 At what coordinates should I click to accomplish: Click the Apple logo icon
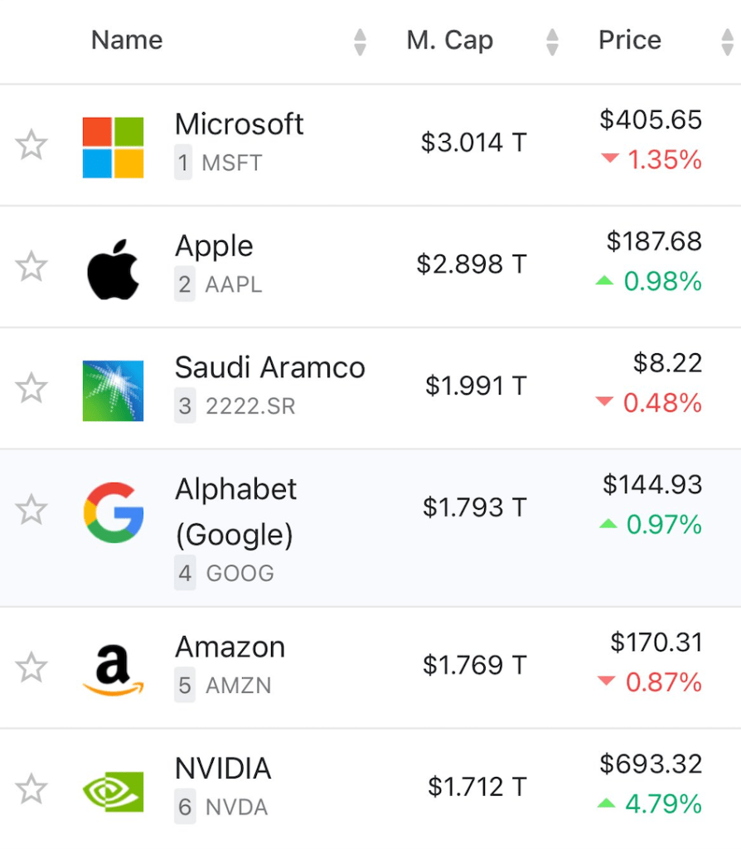point(113,269)
